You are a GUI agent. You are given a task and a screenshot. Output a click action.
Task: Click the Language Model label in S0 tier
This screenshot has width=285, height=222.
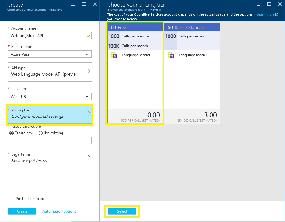pos(193,55)
